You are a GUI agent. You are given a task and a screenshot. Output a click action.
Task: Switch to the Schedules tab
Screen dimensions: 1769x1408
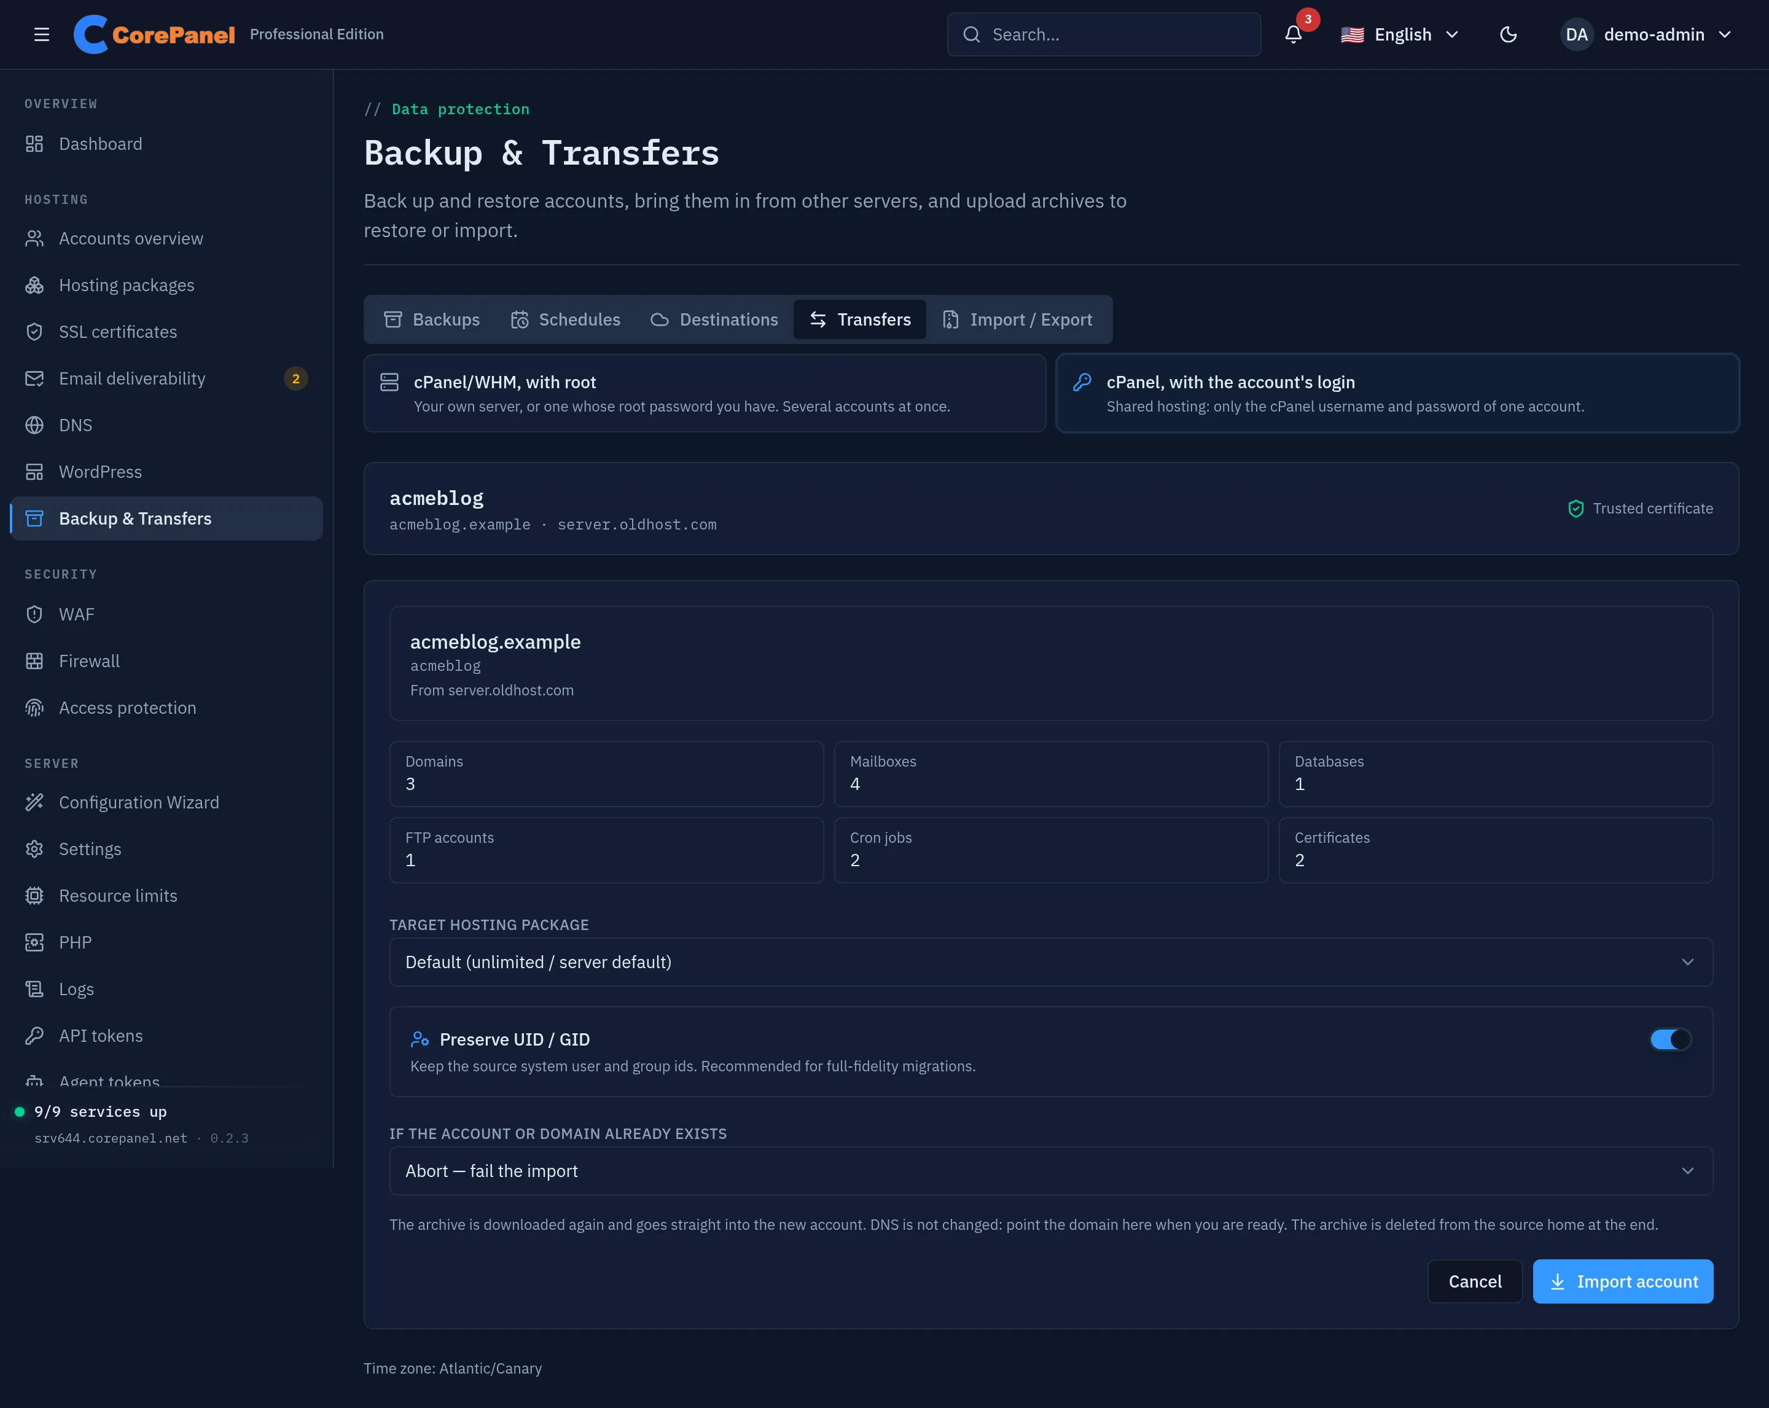[x=565, y=319]
